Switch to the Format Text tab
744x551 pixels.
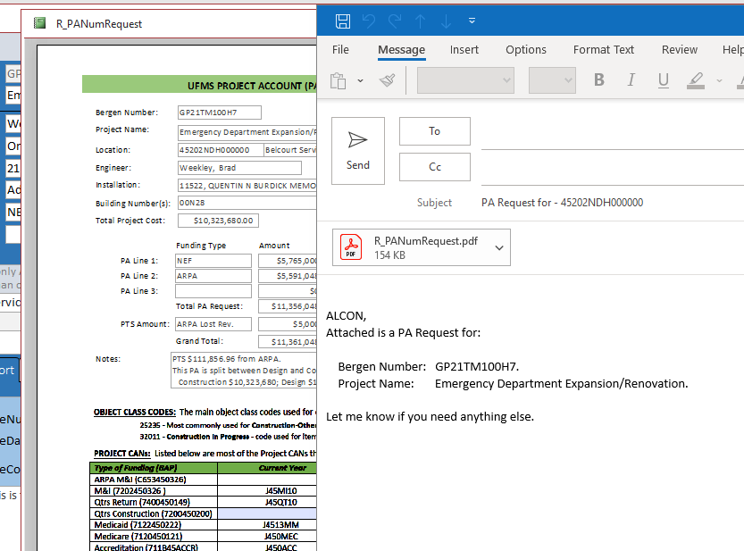(604, 50)
